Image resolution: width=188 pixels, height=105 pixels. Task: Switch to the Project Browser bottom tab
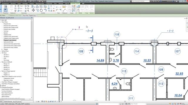[12, 101]
